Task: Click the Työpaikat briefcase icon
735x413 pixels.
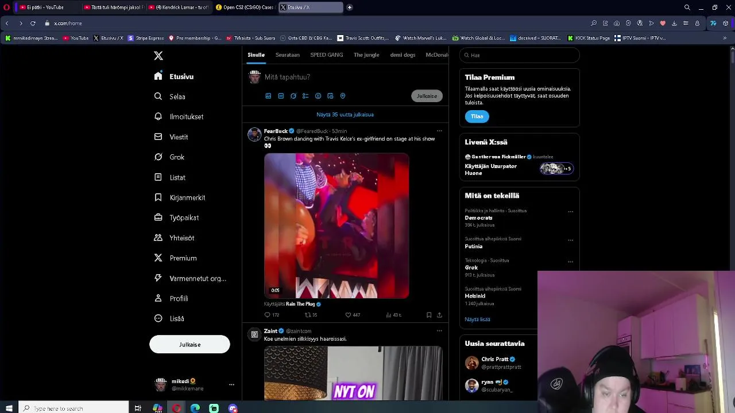Action: [158, 217]
